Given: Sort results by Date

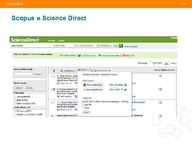Looking at the screenshot, I should 173,70.
